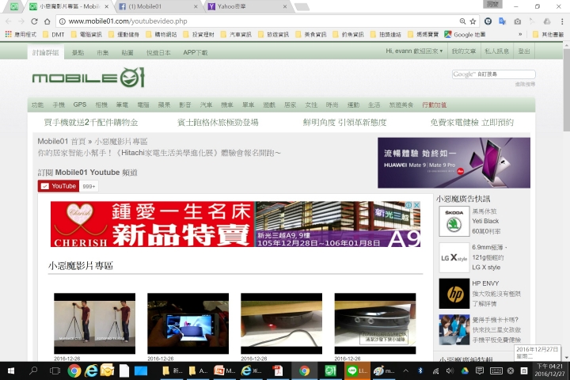Click 登出 to log out
Image resolution: width=570 pixels, height=380 pixels.
click(x=524, y=51)
